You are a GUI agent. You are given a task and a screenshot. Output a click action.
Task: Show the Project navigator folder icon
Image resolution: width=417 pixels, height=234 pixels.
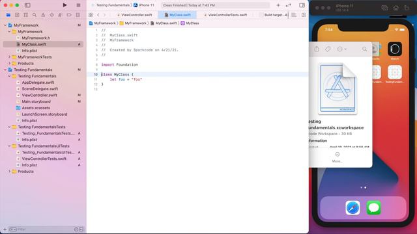click(x=8, y=15)
